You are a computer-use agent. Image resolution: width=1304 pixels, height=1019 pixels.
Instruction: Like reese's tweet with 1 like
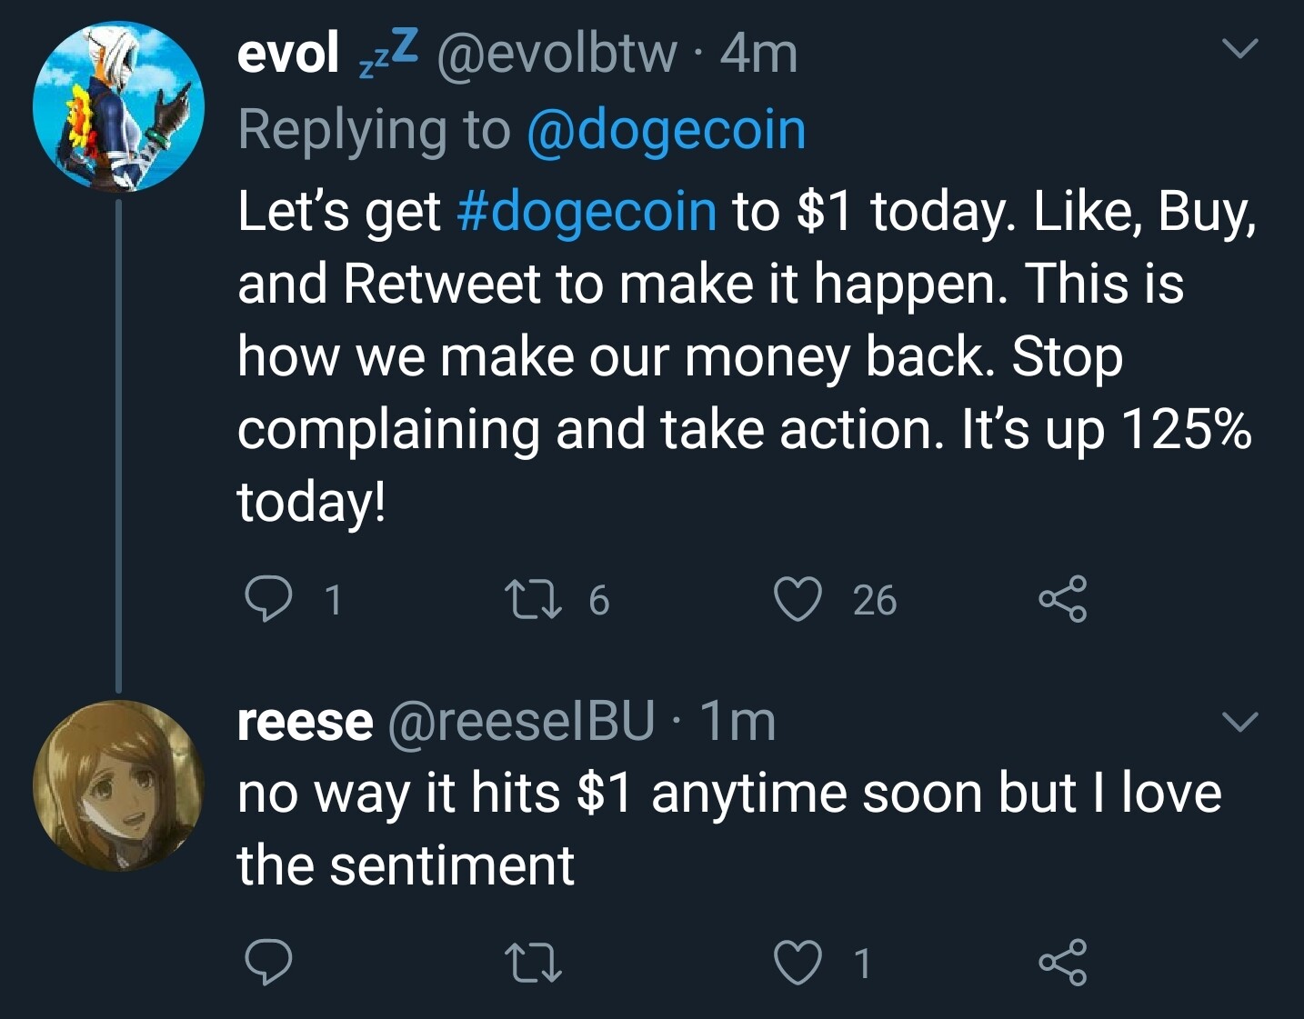coord(797,964)
